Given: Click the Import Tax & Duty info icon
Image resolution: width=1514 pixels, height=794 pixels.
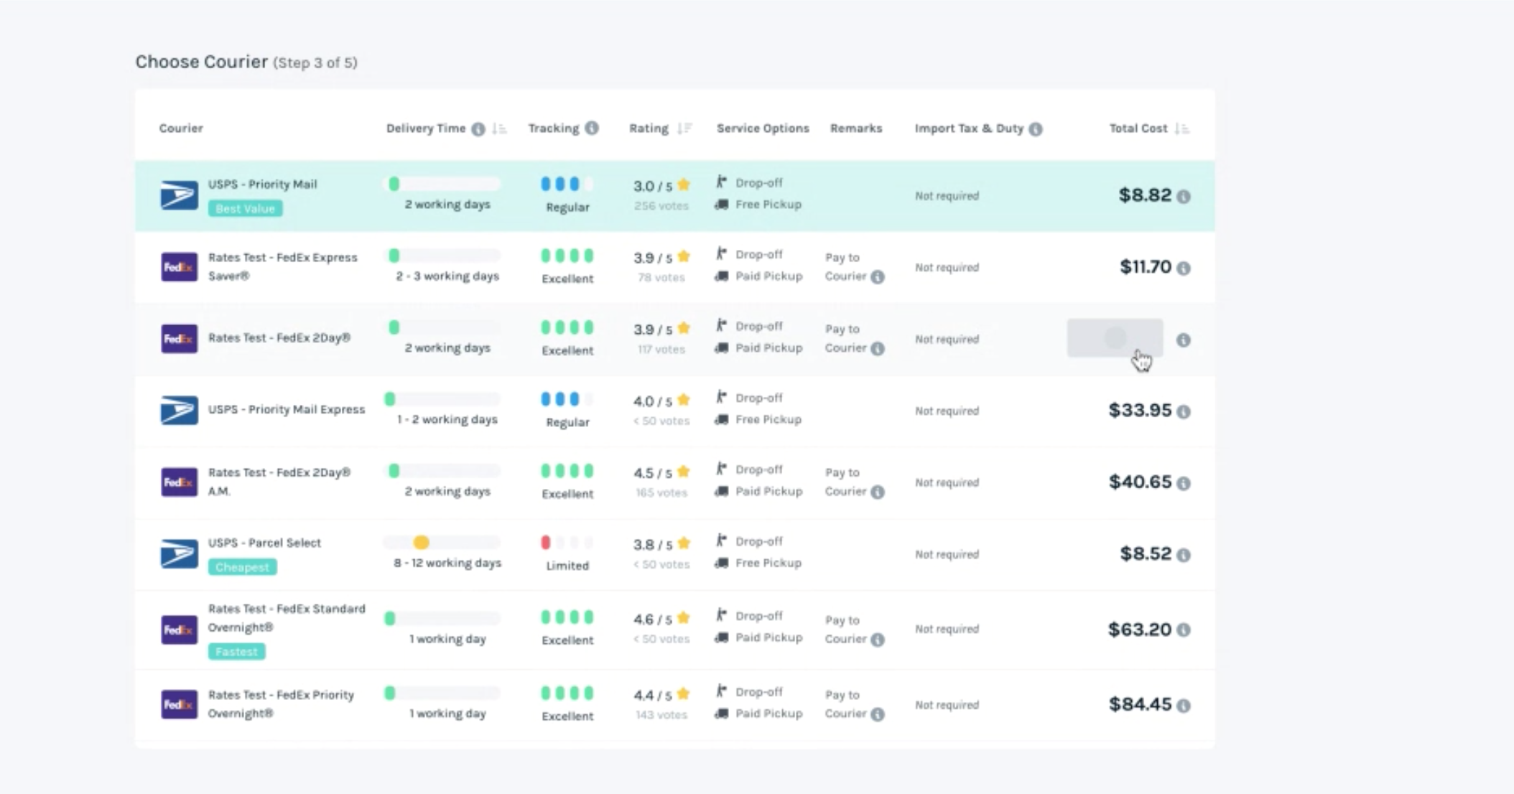Looking at the screenshot, I should click(1035, 129).
